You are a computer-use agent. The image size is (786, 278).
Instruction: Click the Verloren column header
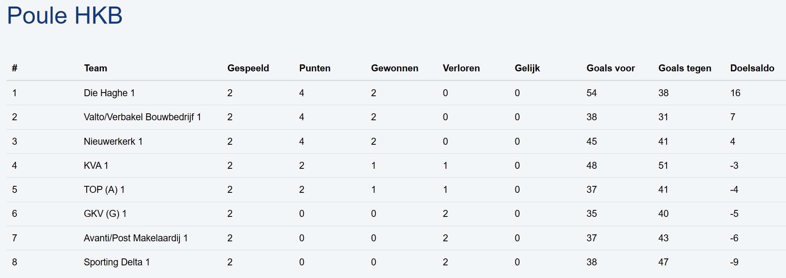point(461,68)
